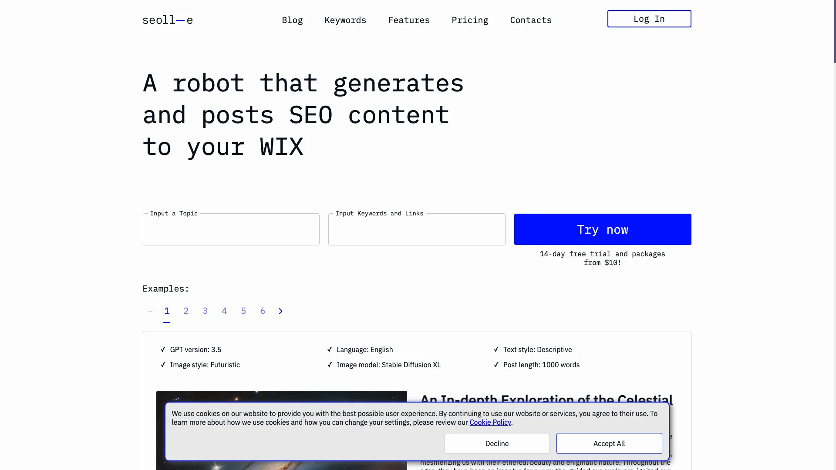Select example page 6

[263, 311]
